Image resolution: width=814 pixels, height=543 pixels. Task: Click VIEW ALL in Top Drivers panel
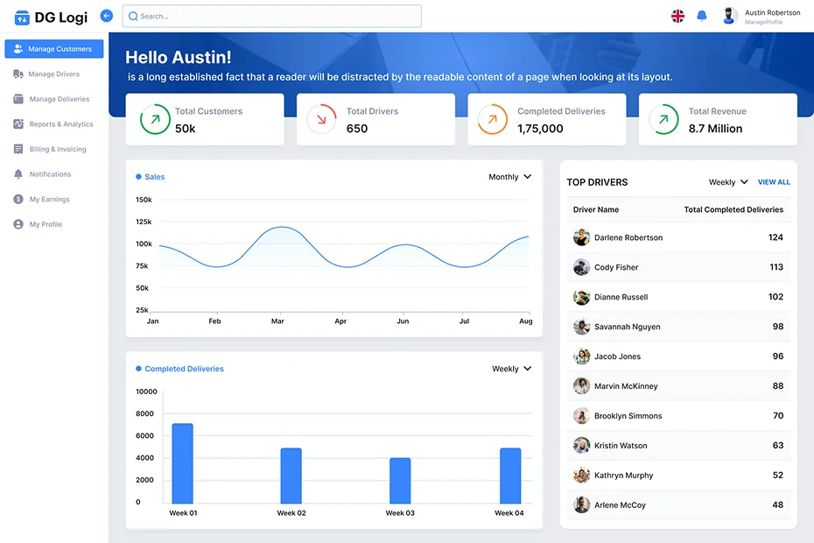(x=774, y=182)
